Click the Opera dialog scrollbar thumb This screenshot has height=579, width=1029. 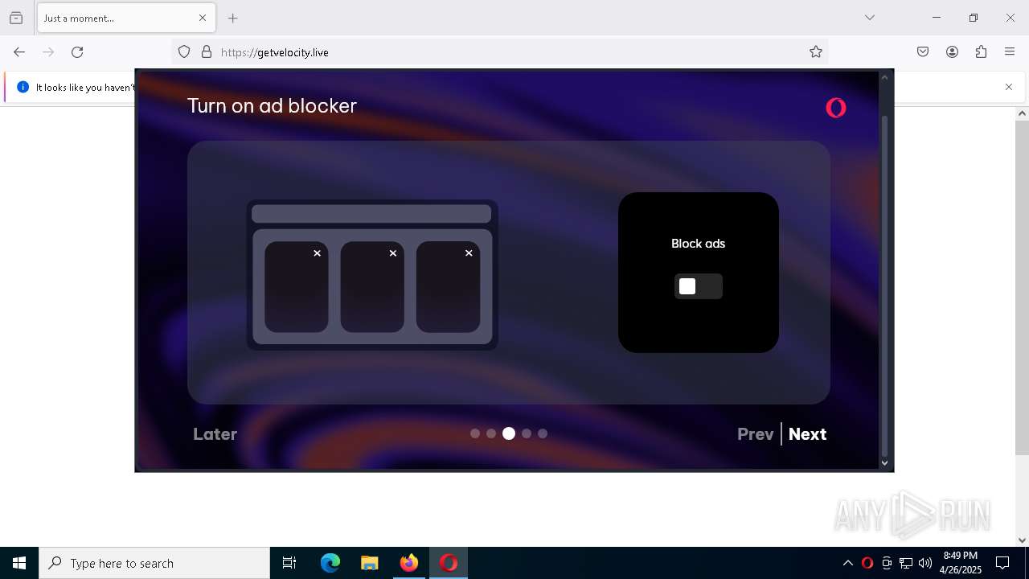pos(884,285)
